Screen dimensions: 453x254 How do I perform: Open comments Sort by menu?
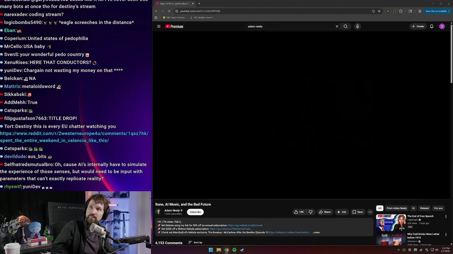point(195,243)
